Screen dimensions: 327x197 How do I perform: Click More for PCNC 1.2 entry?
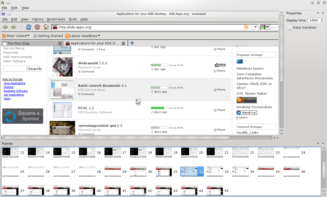point(220,110)
